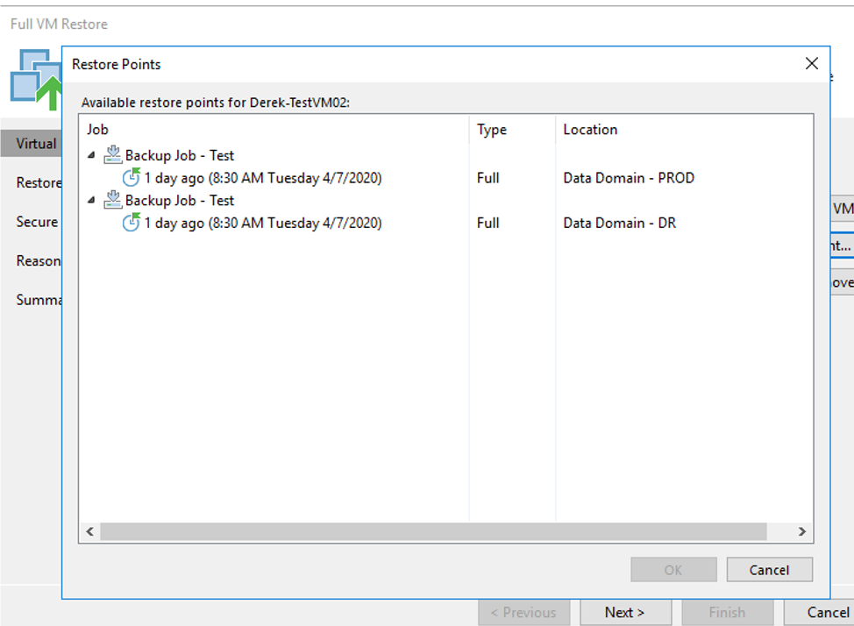Collapse the second Backup Job - Test node

click(x=92, y=201)
